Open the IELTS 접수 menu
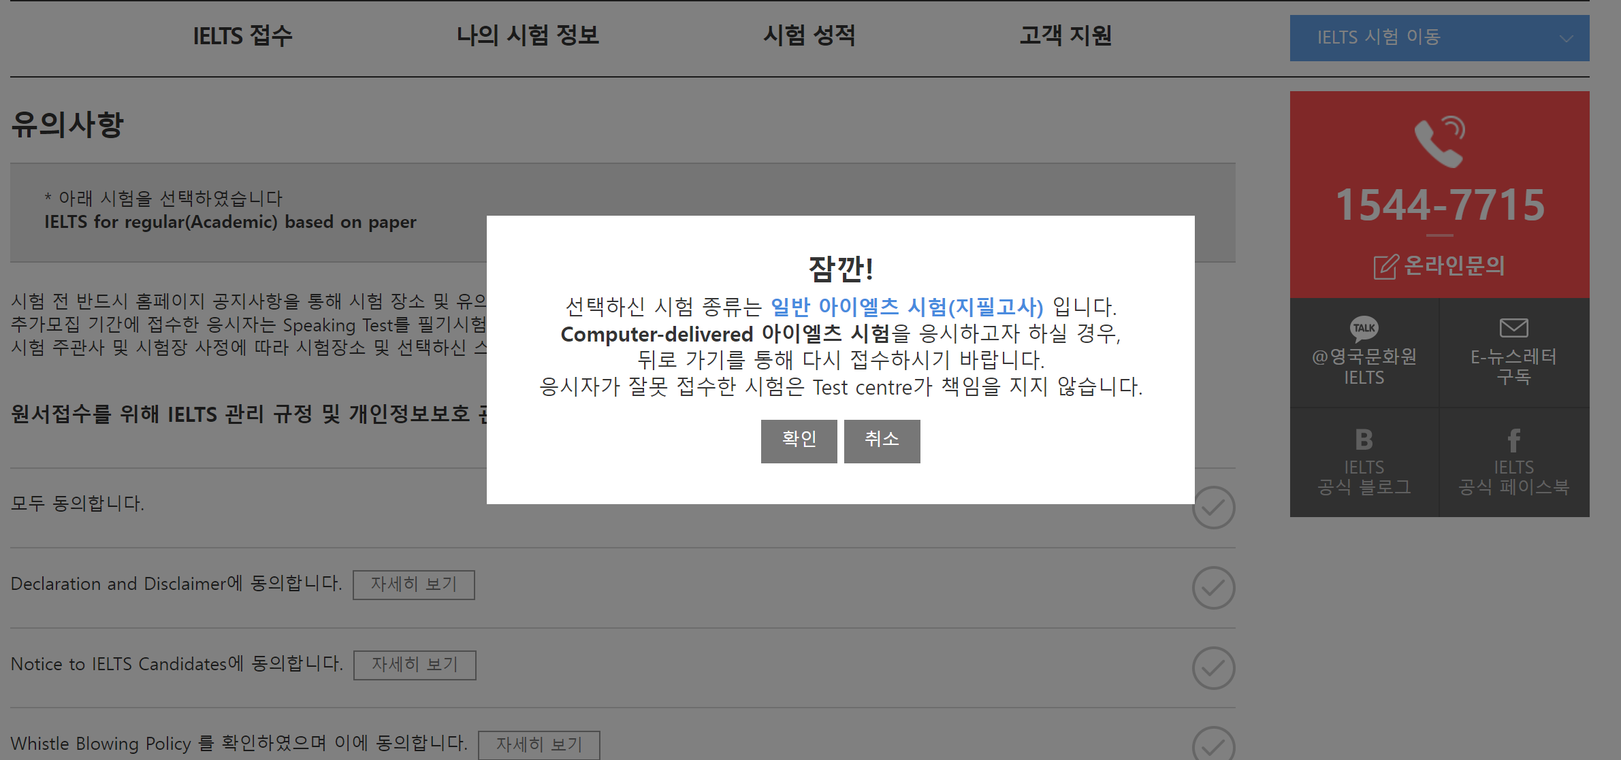The image size is (1621, 760). [x=242, y=35]
